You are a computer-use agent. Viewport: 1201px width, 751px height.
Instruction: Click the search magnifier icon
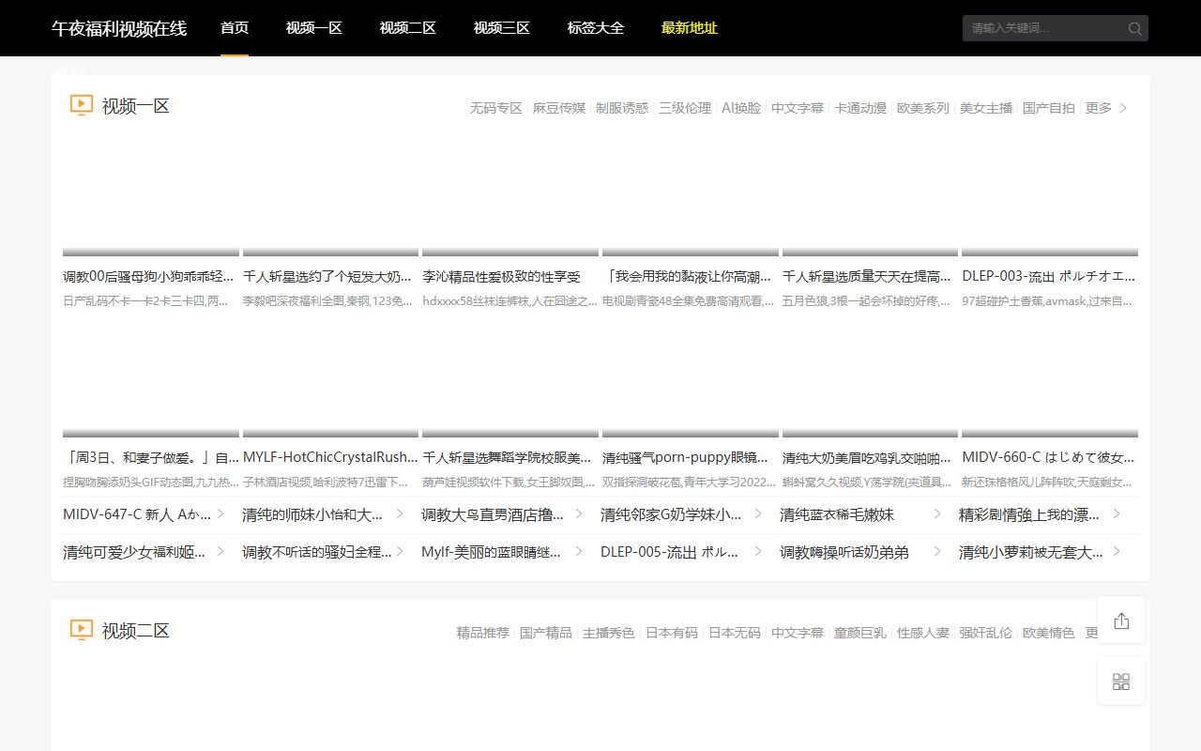(1134, 28)
